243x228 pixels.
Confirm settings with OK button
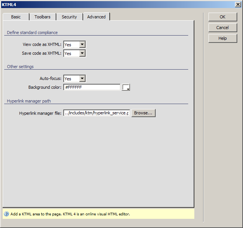tap(223, 17)
